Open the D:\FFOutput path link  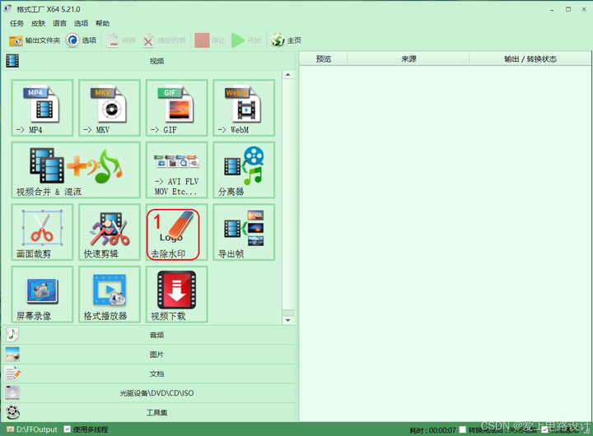(37, 429)
